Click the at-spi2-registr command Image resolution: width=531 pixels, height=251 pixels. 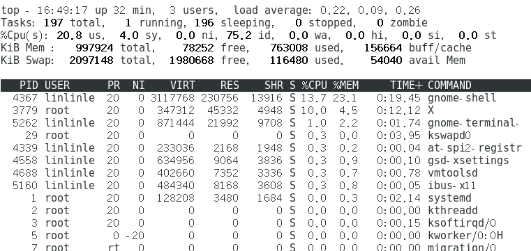pyautogui.click(x=474, y=148)
